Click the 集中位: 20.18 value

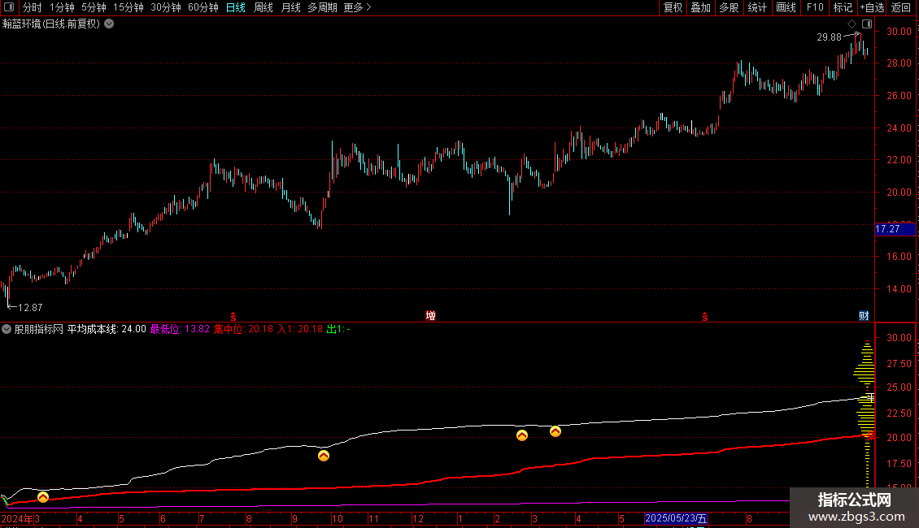pyautogui.click(x=243, y=329)
